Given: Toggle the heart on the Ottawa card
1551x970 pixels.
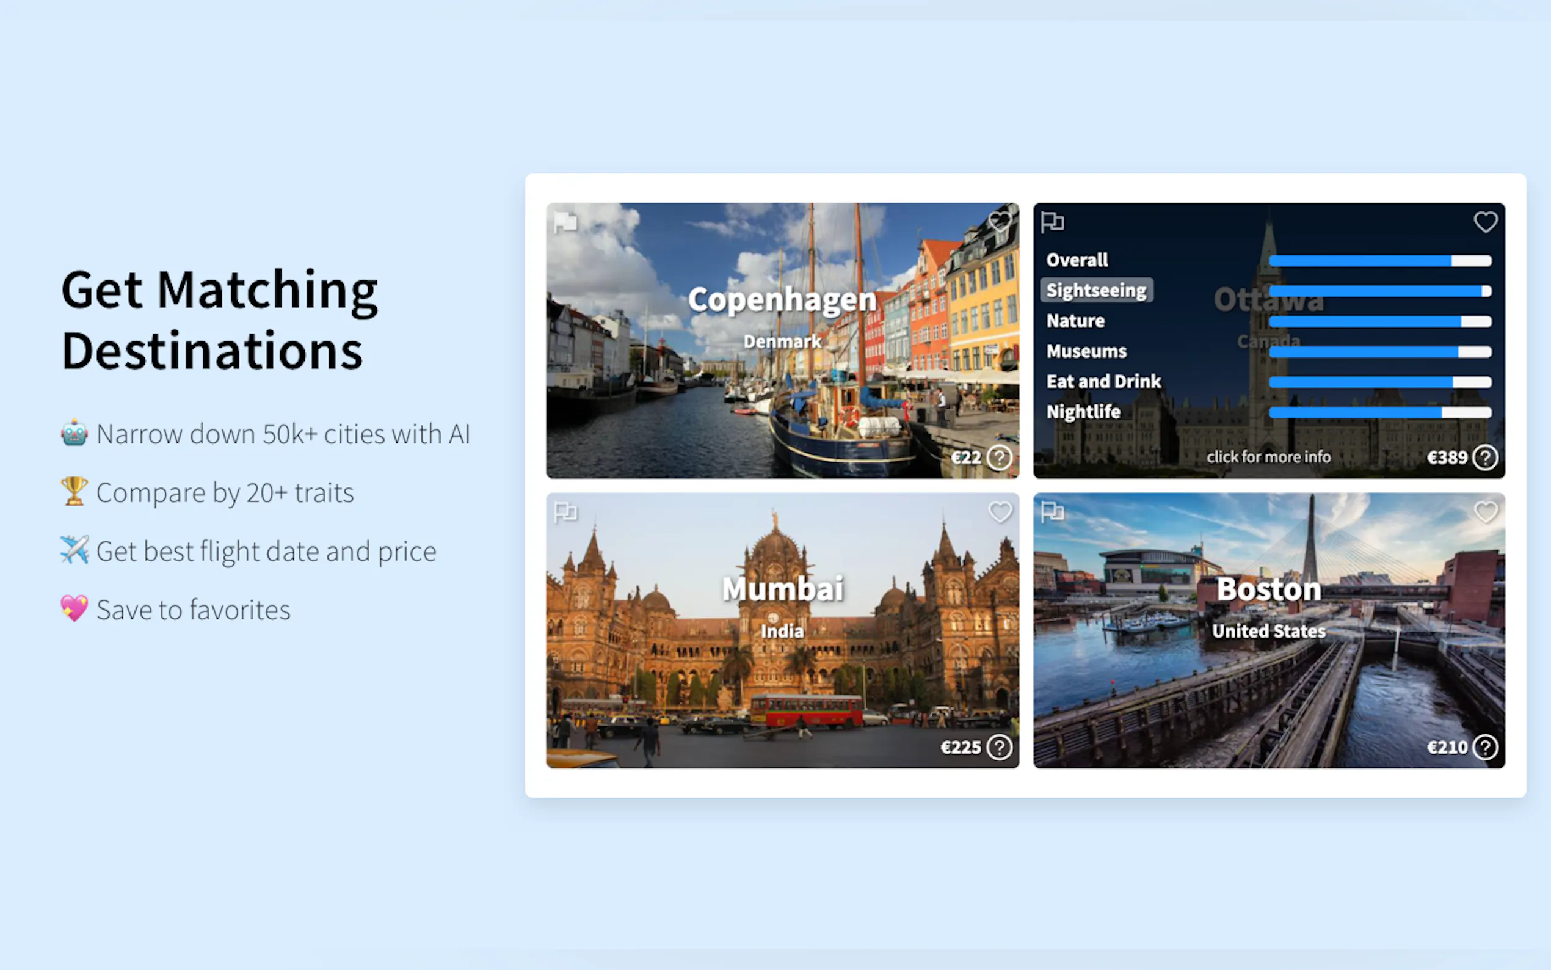Looking at the screenshot, I should coord(1486,222).
